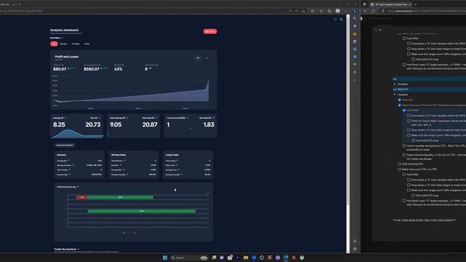466x262 pixels.
Task: Open the Day Filters info tooltip icon
Action: pyautogui.click(x=62, y=38)
